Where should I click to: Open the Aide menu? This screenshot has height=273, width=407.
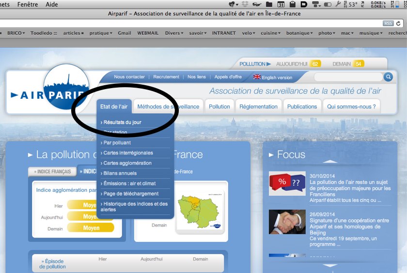pos(52,4)
